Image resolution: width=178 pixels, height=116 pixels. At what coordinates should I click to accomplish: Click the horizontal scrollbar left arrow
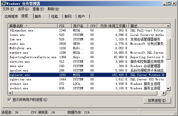(x=10, y=93)
